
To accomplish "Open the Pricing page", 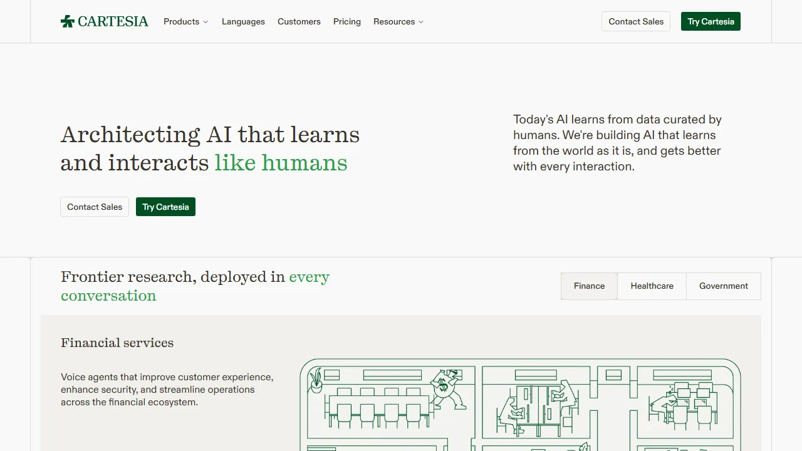I will pos(347,21).
